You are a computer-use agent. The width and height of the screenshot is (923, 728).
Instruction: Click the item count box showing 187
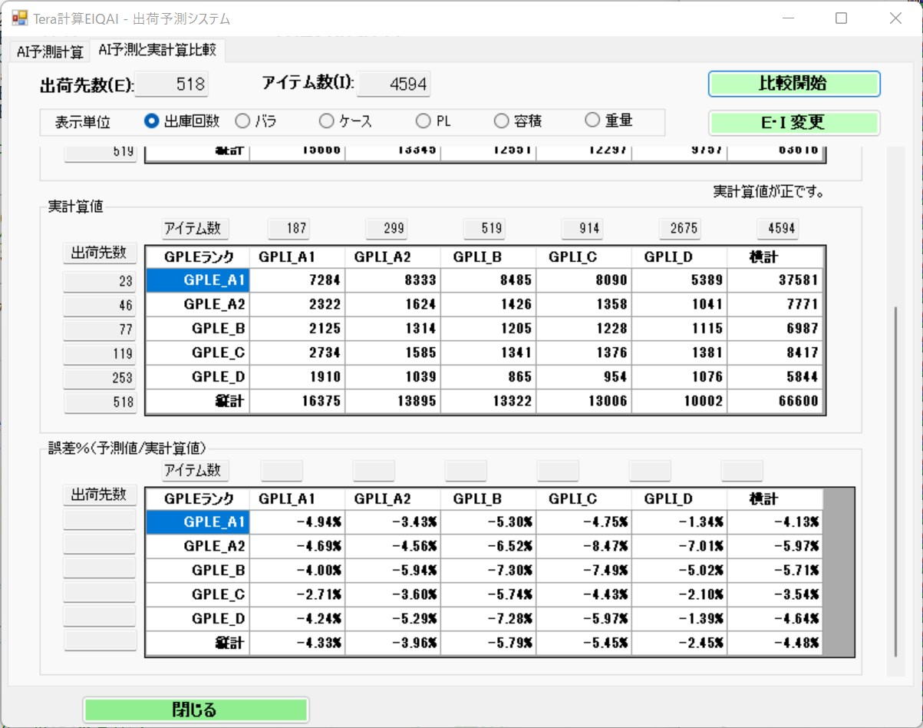289,228
